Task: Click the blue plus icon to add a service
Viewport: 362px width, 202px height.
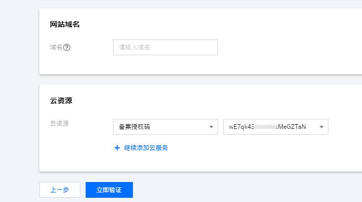Action: (x=117, y=148)
